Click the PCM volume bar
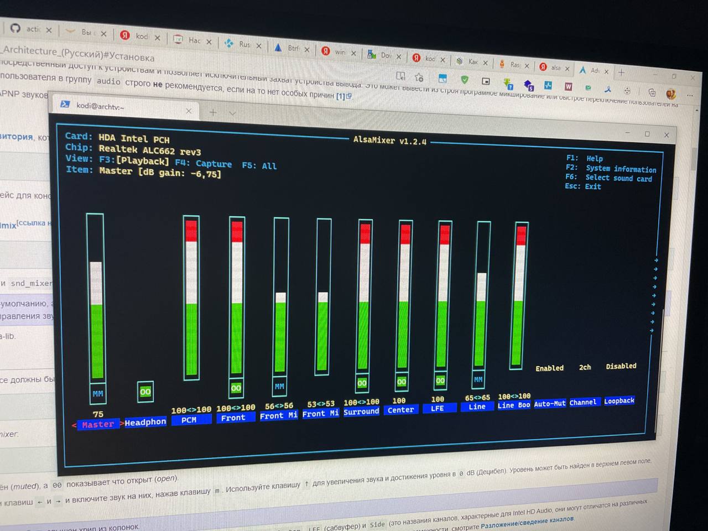 (191, 298)
